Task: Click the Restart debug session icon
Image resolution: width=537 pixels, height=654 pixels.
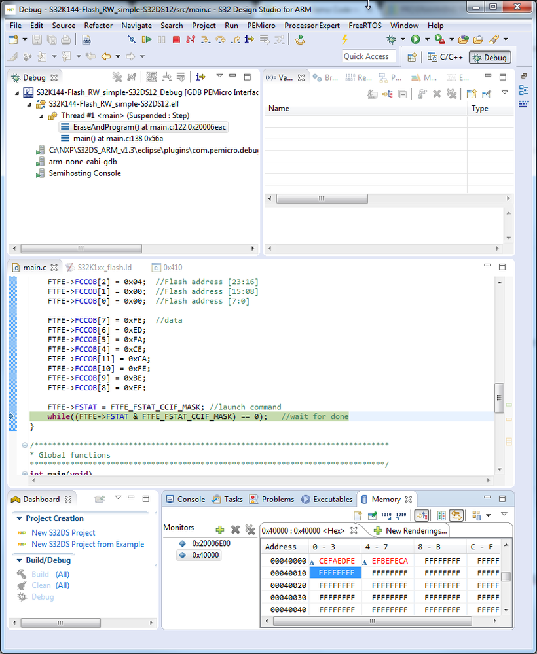Action: click(x=299, y=40)
